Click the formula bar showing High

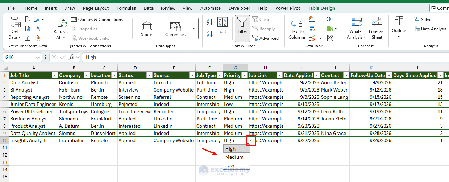click(x=265, y=57)
